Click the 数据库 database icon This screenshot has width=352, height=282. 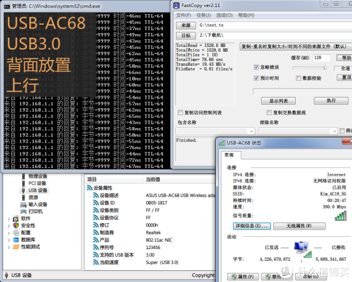[x=16, y=240]
